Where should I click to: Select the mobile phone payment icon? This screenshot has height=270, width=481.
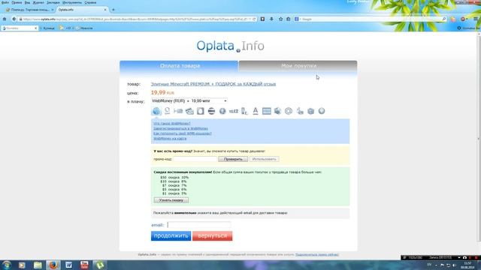click(244, 111)
